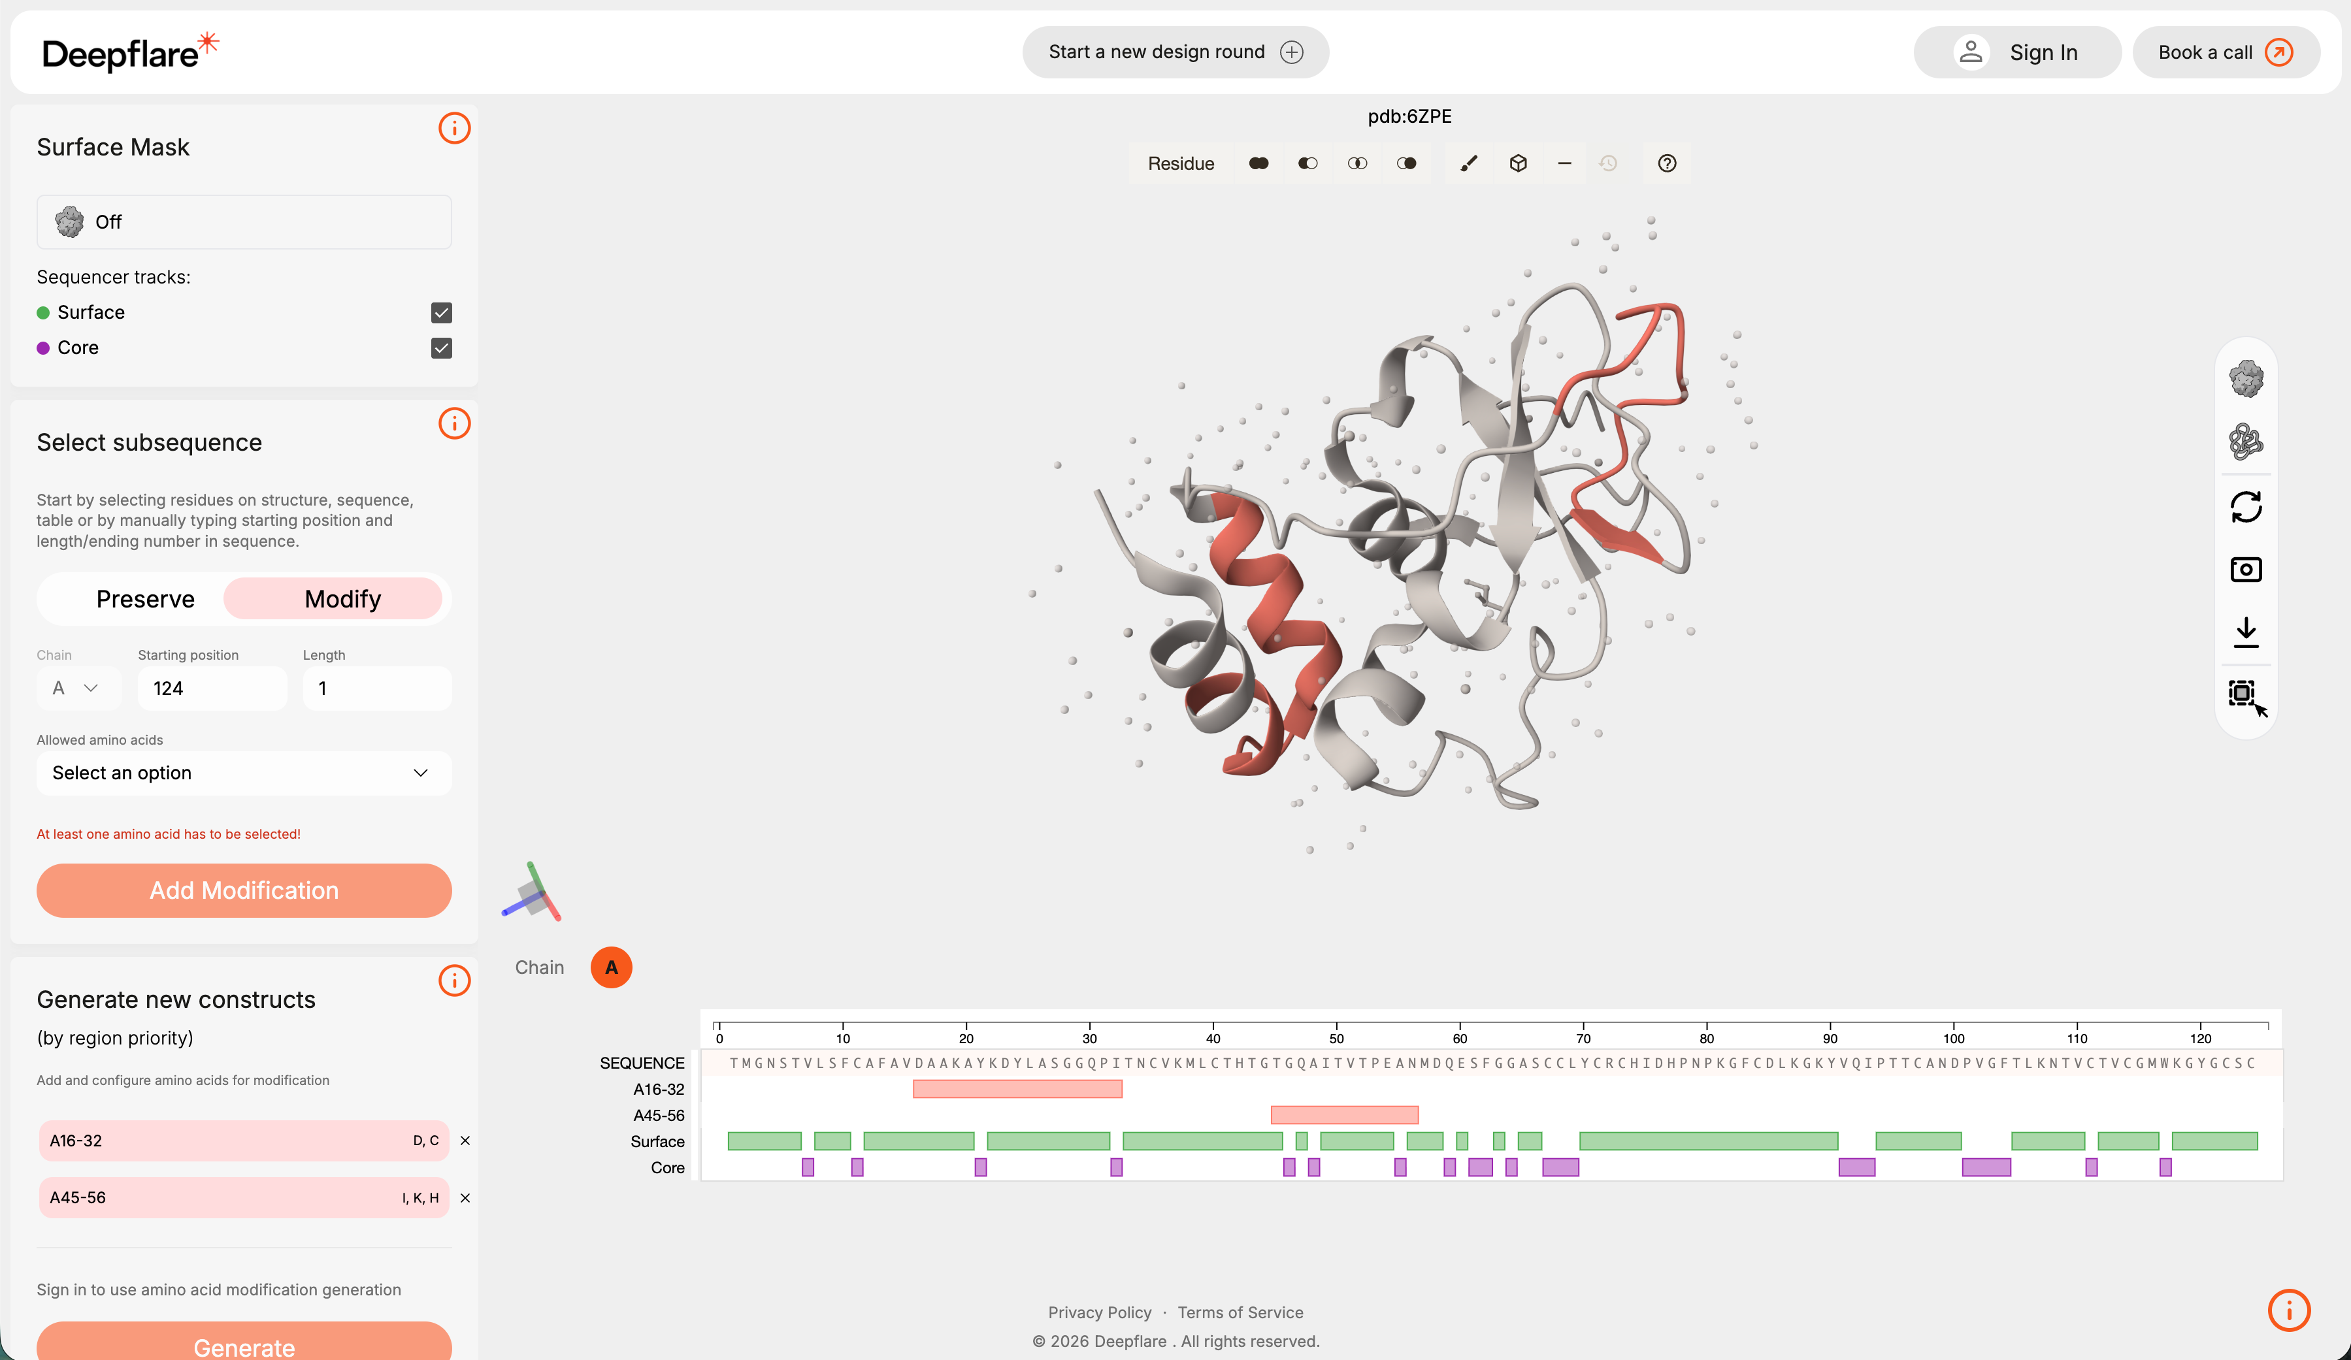Open the help icon in the viewer toolbar
Screen dimensions: 2351x1360
click(1667, 163)
